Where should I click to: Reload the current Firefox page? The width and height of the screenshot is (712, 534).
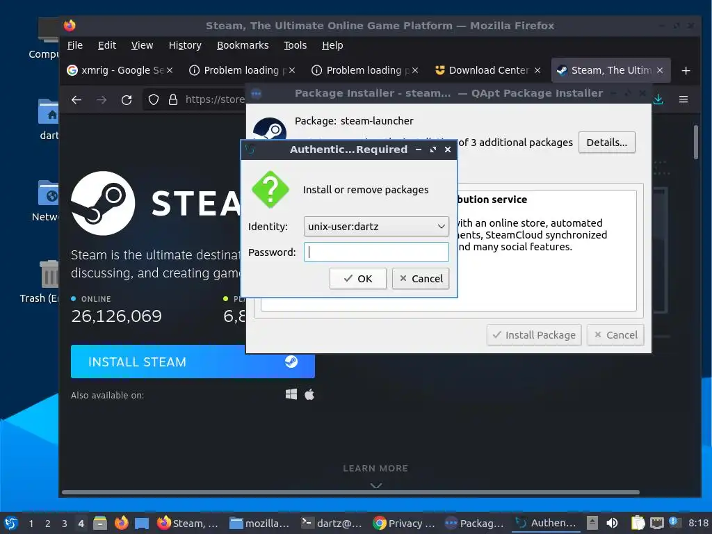(127, 99)
